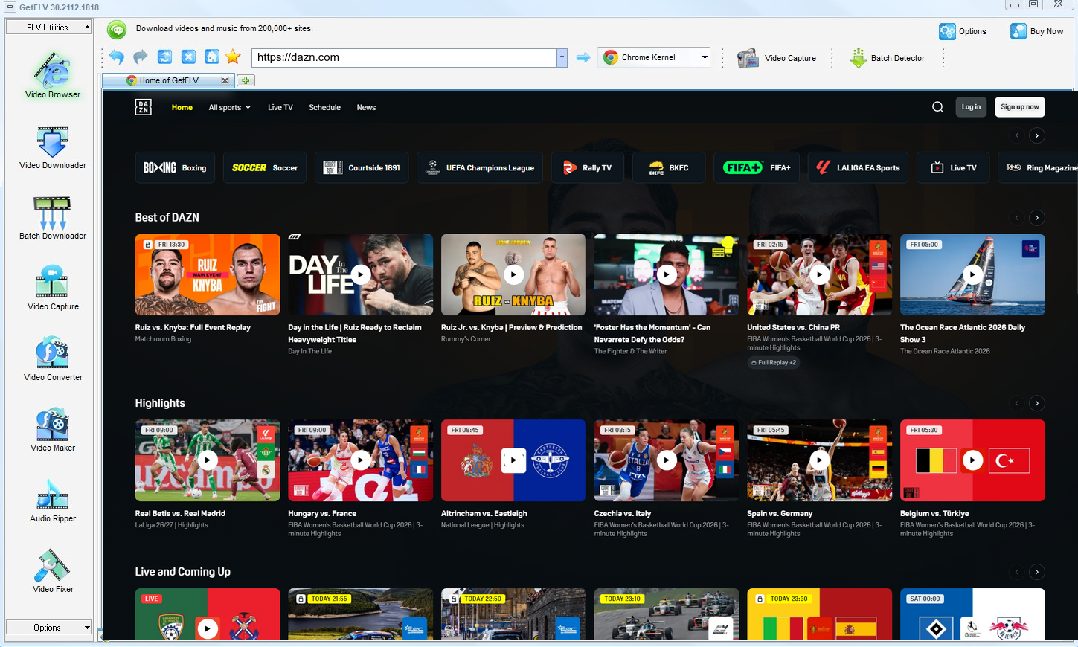
Task: Play Real Betis vs. Real Madrid highlights
Action: tap(208, 460)
